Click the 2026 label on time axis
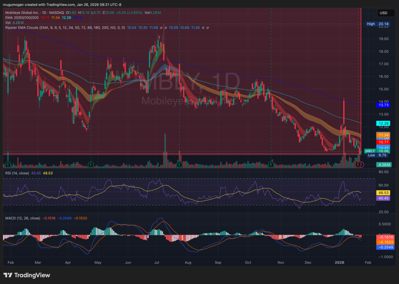The image size is (399, 284). tap(340, 262)
